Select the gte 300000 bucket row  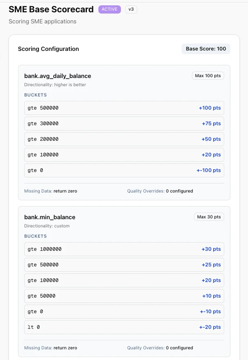tap(124, 124)
